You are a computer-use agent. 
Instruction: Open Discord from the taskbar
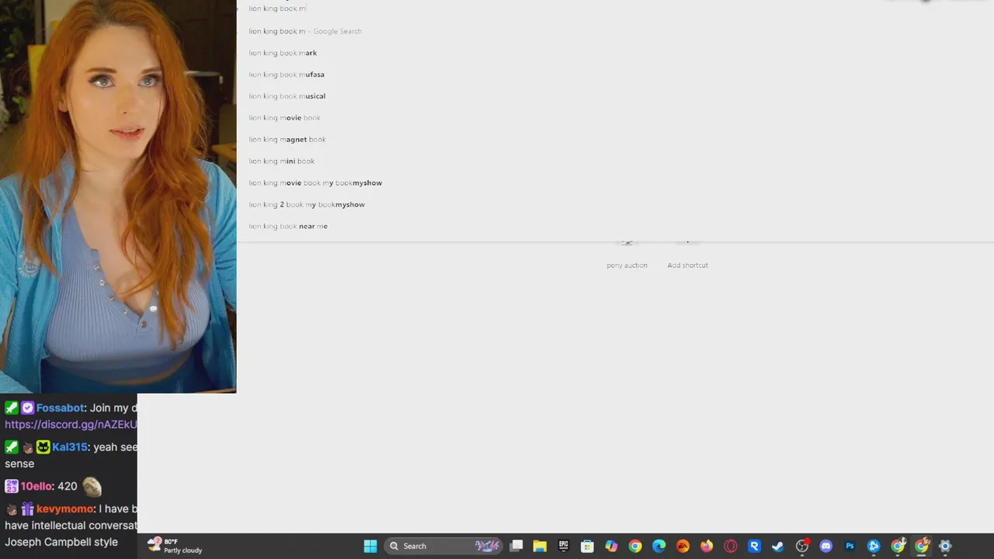pos(825,546)
